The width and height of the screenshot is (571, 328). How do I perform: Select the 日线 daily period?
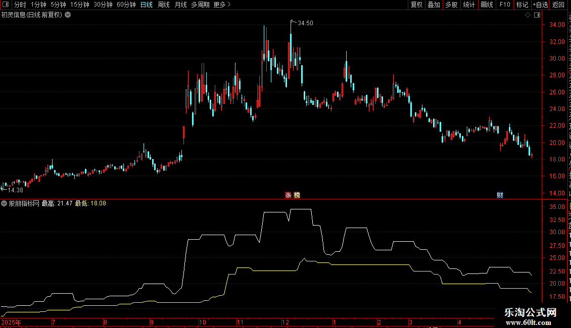tap(147, 5)
